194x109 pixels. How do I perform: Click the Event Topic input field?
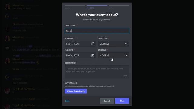click(x=97, y=31)
